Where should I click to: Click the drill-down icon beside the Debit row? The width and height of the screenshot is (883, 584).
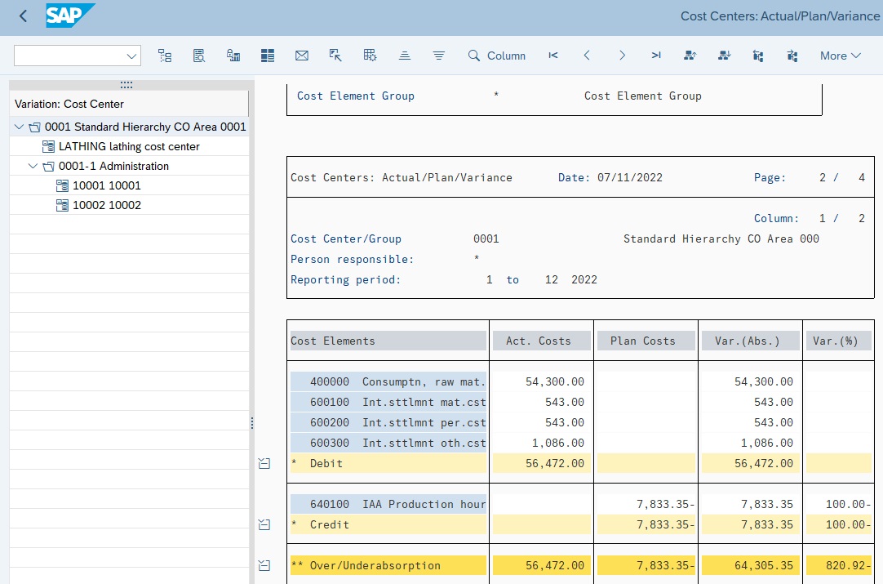[264, 462]
